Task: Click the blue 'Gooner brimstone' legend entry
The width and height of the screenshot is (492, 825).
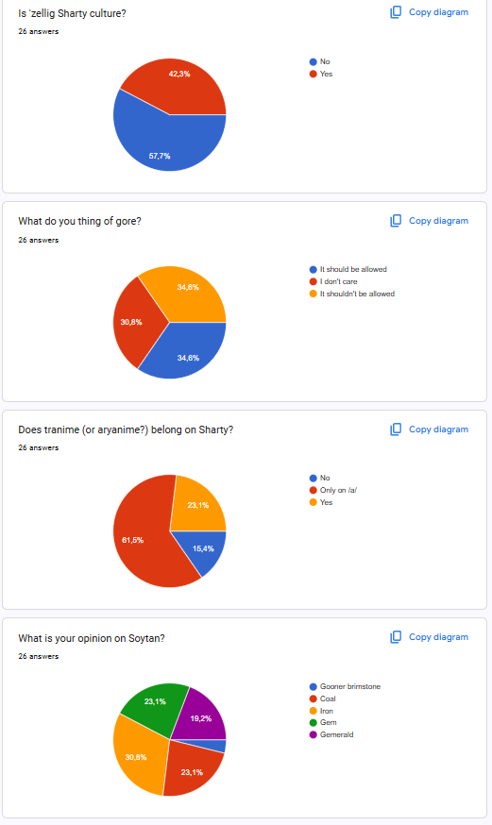Action: [345, 686]
